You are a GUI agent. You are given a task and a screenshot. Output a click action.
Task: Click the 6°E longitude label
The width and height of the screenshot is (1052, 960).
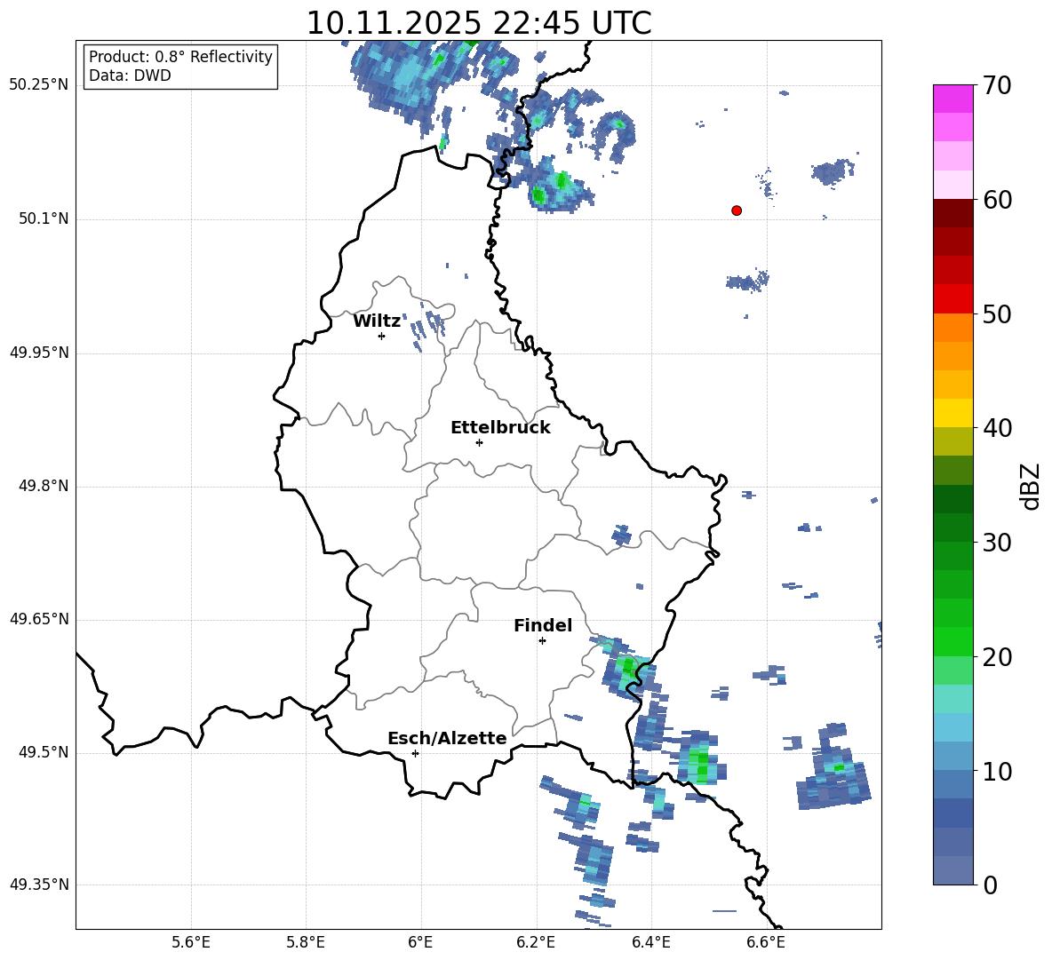[x=420, y=942]
